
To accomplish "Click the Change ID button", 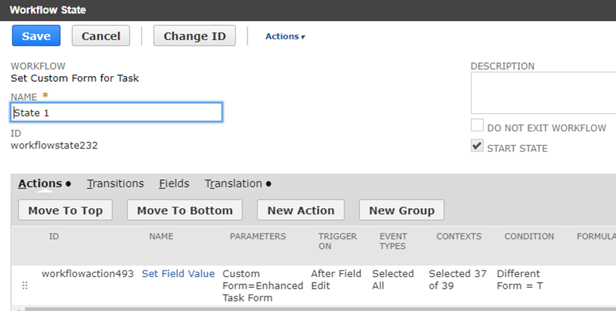I will tap(194, 36).
